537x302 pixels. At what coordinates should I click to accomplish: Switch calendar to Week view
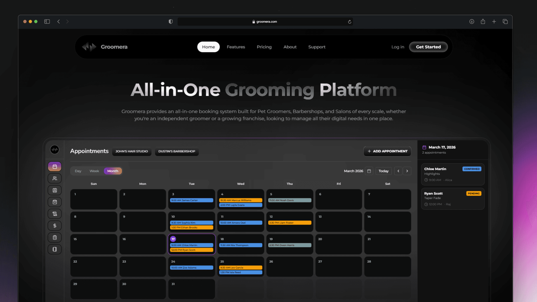tap(94, 171)
